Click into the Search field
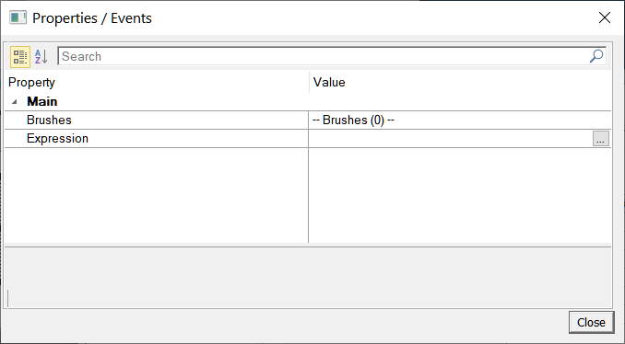The width and height of the screenshot is (625, 344). [324, 56]
